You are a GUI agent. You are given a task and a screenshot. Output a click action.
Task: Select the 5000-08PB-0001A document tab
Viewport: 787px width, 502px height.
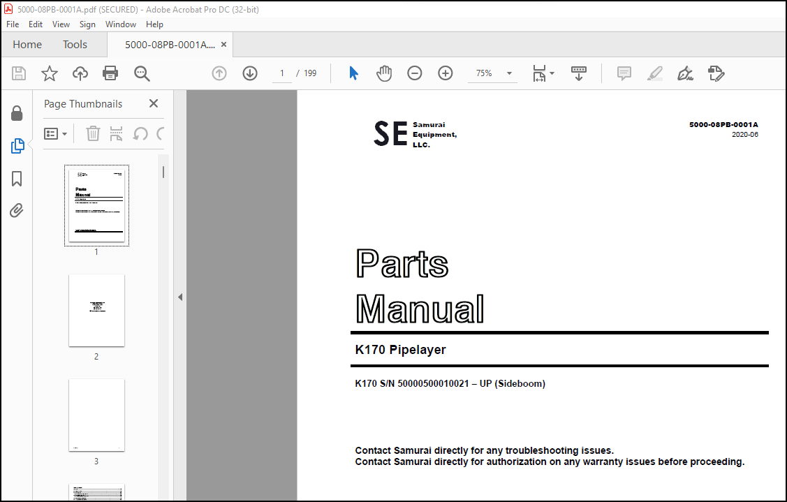click(x=170, y=45)
